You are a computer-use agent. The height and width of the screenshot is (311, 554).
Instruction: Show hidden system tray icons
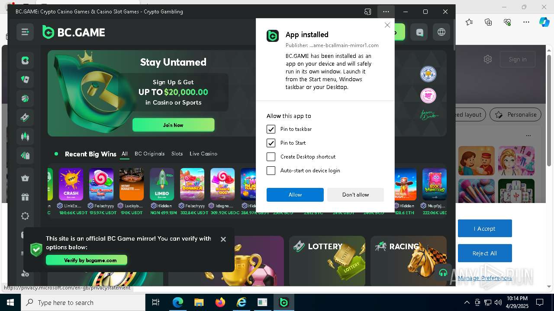click(x=467, y=302)
